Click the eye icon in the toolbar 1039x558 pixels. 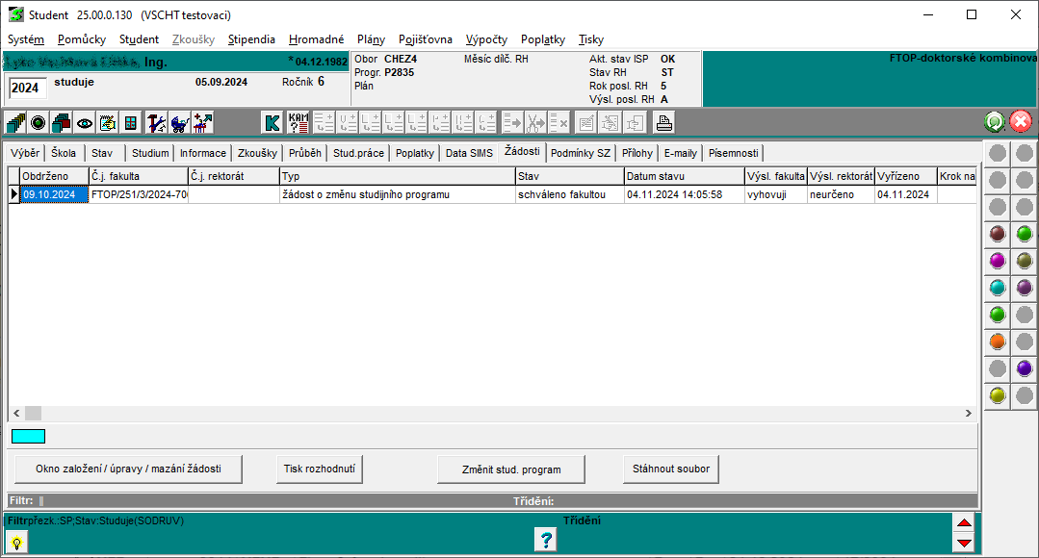(x=85, y=122)
